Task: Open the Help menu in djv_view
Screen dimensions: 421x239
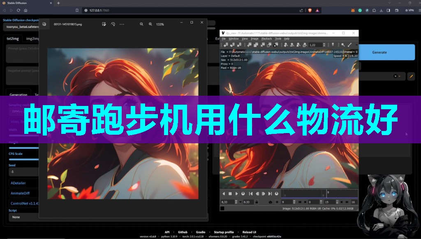Action: point(287,39)
